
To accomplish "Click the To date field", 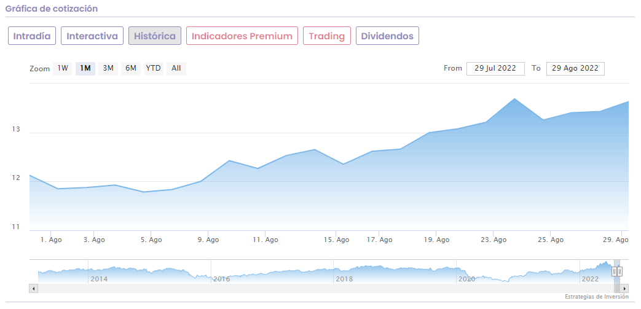I will click(575, 68).
